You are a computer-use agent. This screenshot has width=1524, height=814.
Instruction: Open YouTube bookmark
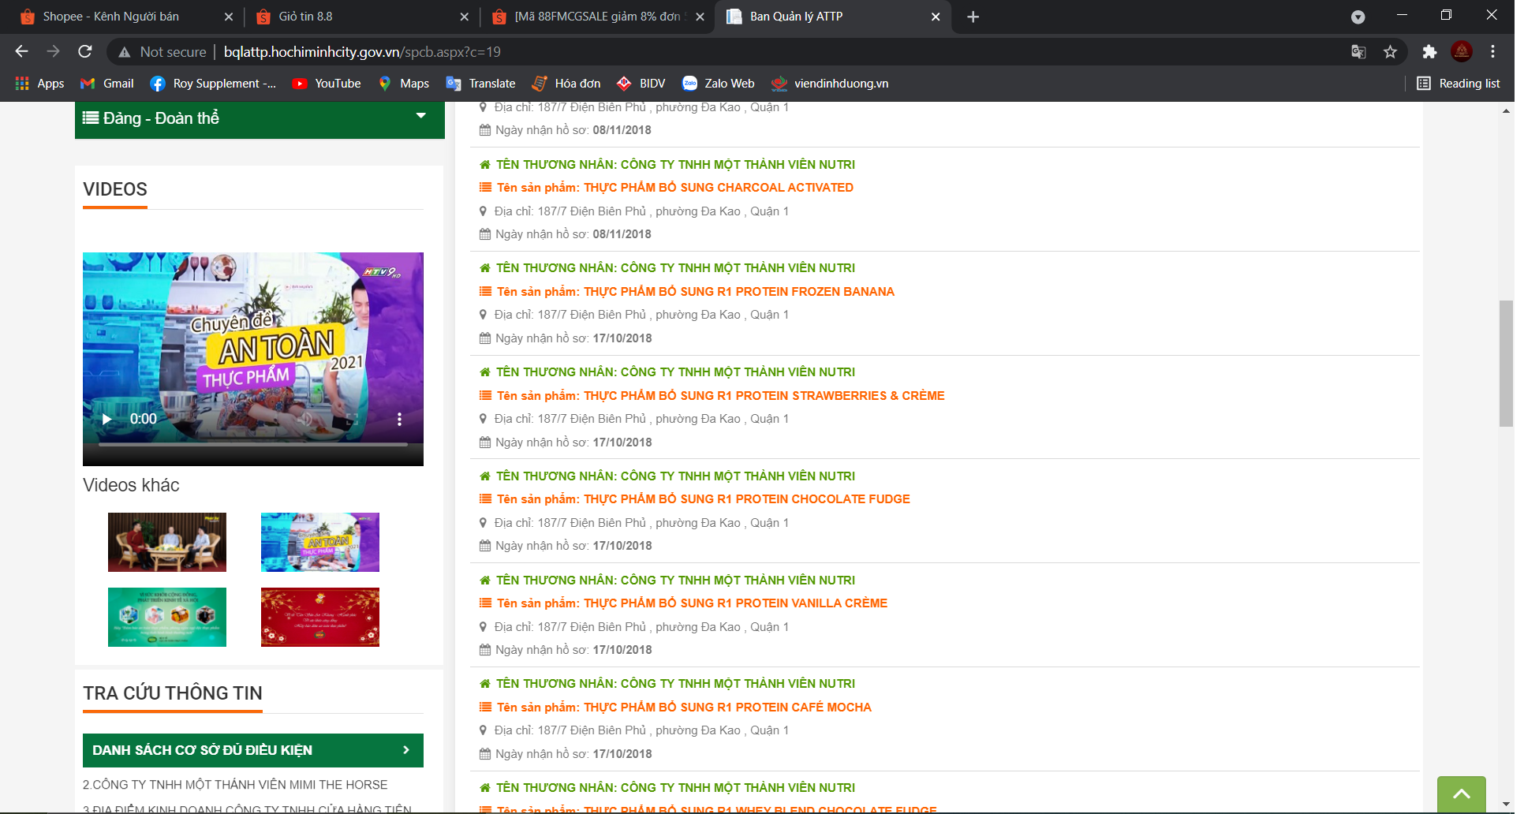pyautogui.click(x=327, y=84)
